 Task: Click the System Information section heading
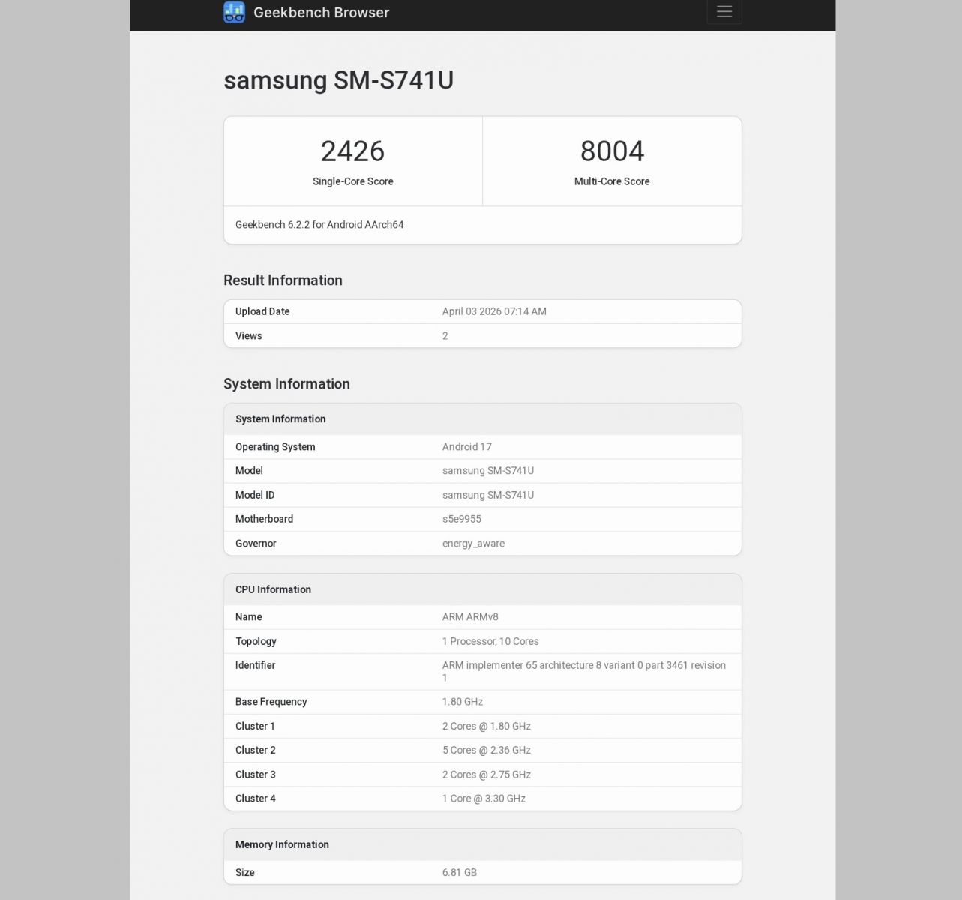pos(286,384)
